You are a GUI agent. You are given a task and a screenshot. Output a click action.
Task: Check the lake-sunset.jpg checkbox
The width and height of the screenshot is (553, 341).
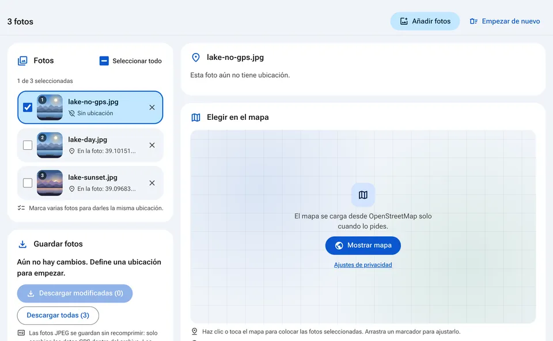pos(28,183)
